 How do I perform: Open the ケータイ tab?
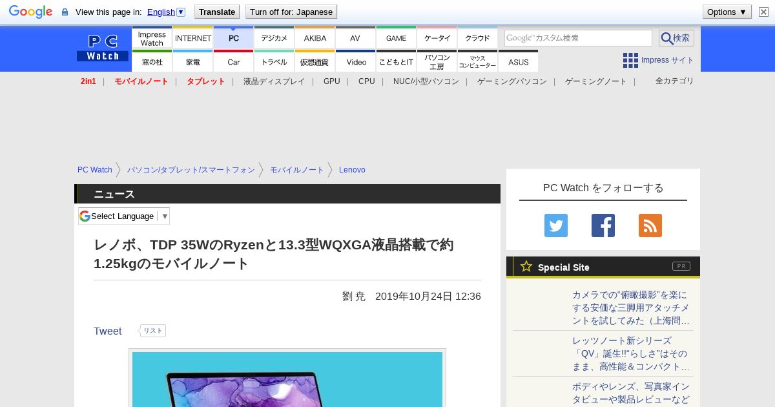pyautogui.click(x=437, y=38)
